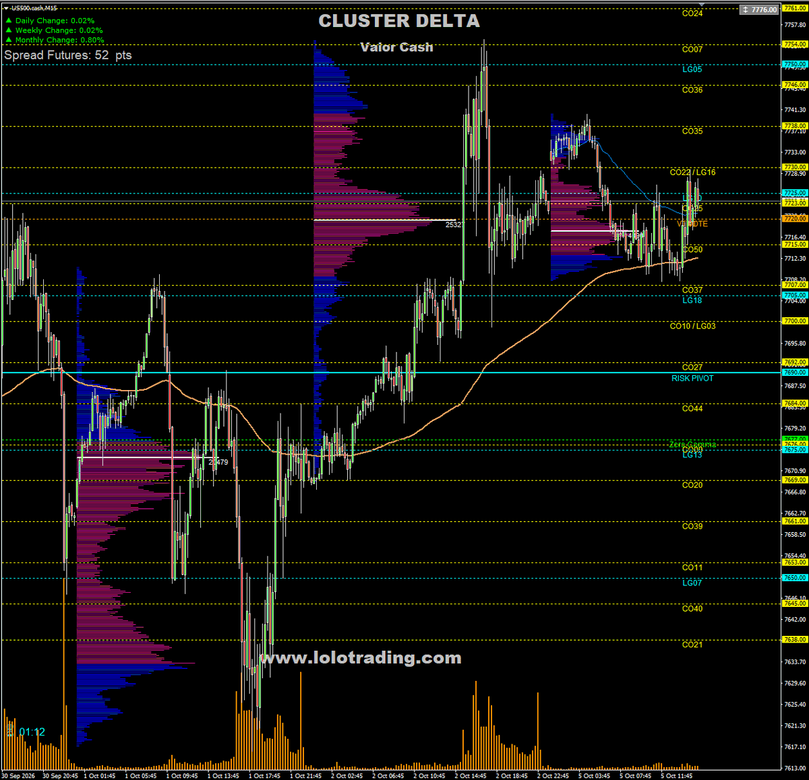The height and width of the screenshot is (780, 809).
Task: Select the CO50 level label
Action: pos(692,250)
